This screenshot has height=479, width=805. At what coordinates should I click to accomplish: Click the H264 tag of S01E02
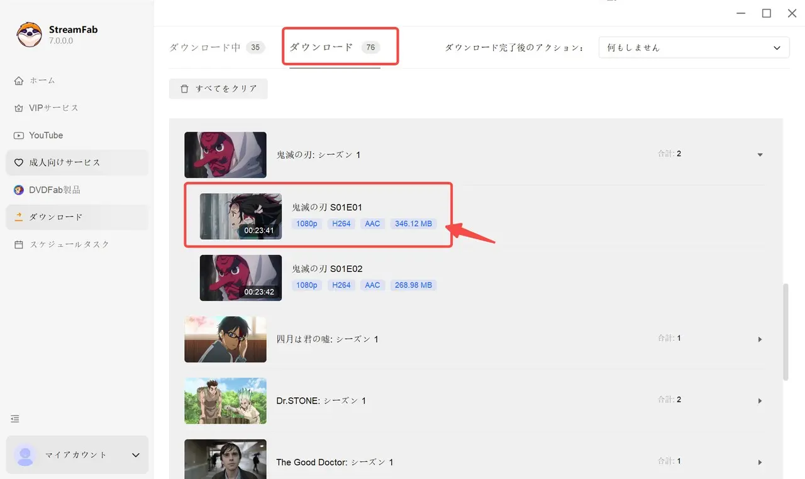[341, 285]
